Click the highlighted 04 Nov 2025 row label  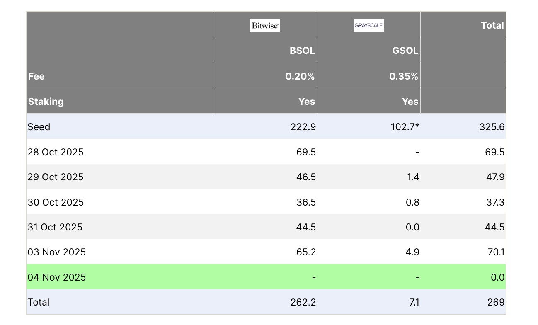(x=57, y=277)
